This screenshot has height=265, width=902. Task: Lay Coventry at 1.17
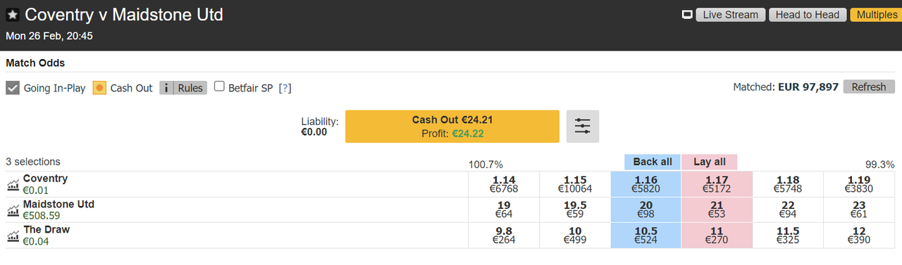pos(717,184)
